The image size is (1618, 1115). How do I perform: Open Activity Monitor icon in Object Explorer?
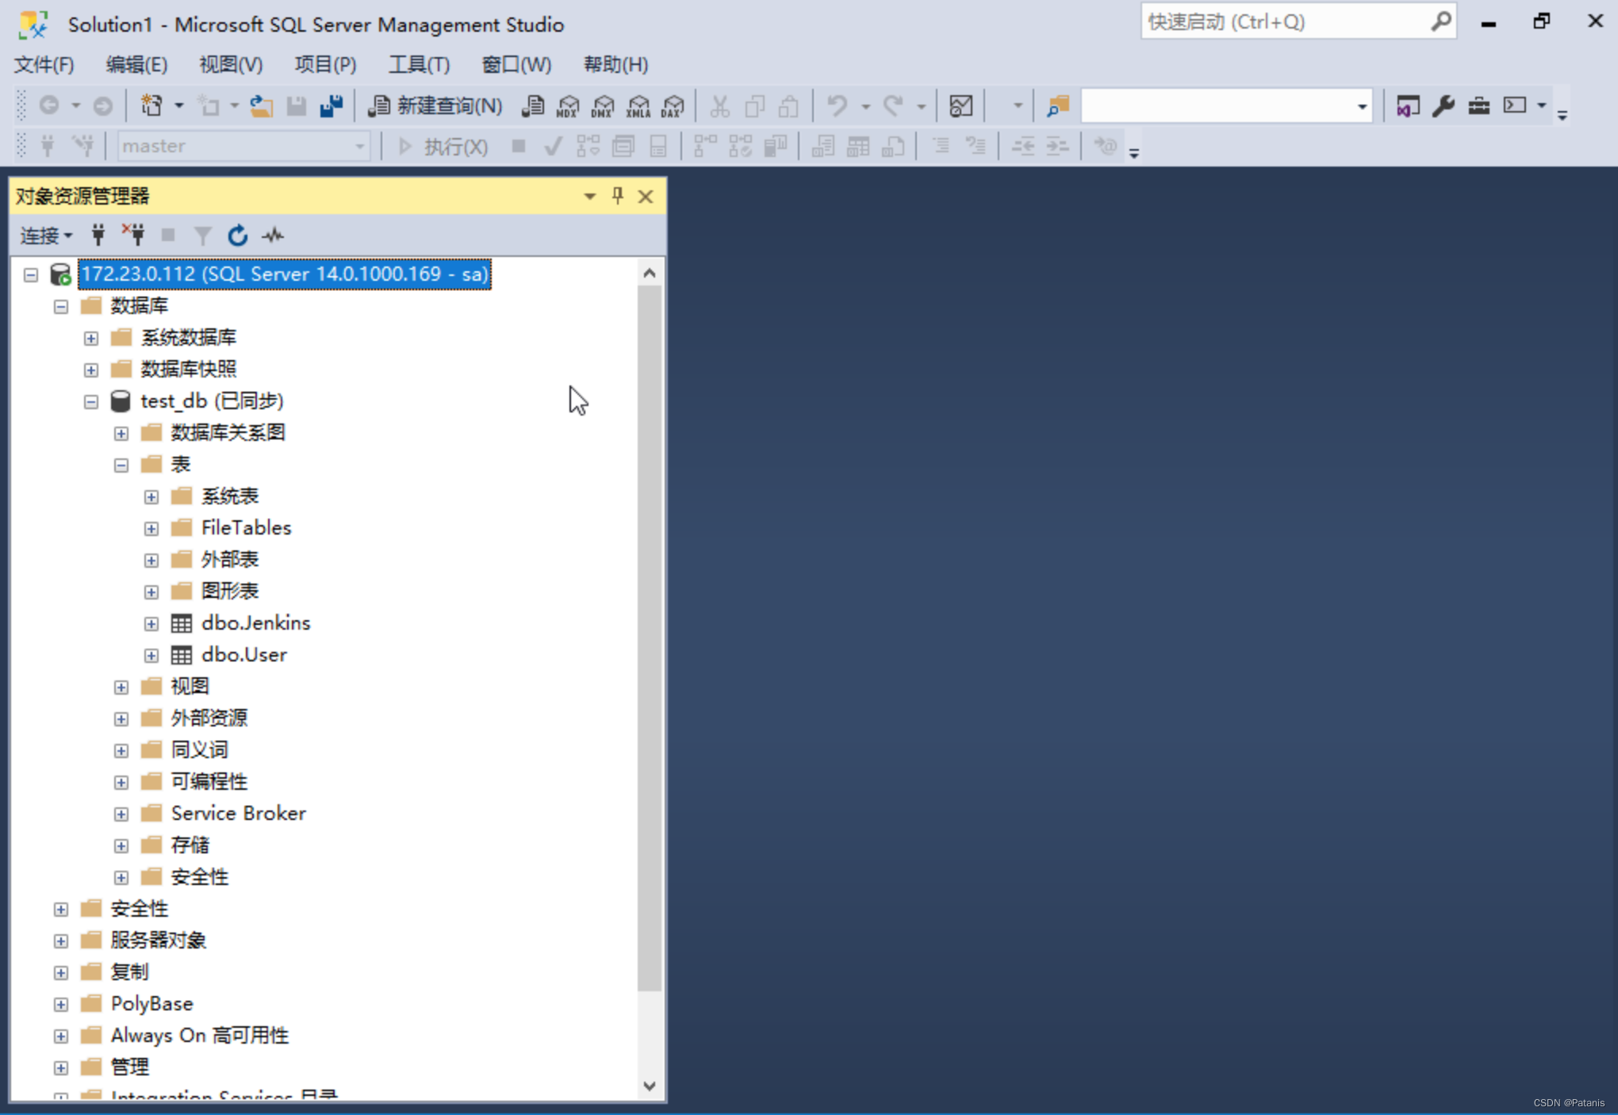[273, 236]
